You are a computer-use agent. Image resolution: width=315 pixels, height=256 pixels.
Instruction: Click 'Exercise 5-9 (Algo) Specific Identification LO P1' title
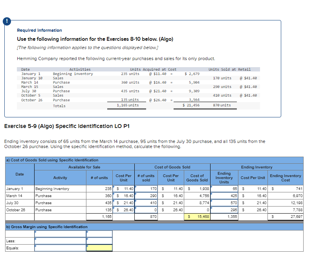pos(67,126)
